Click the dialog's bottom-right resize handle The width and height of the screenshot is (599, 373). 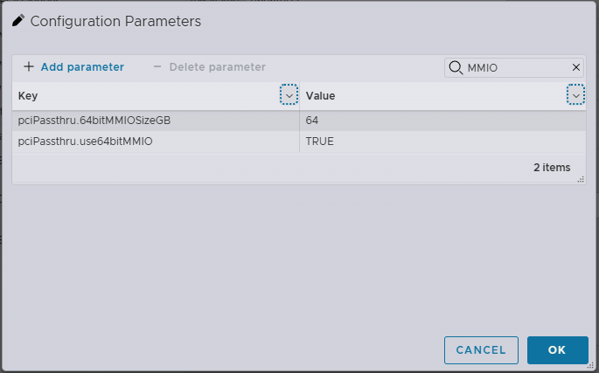[591, 365]
